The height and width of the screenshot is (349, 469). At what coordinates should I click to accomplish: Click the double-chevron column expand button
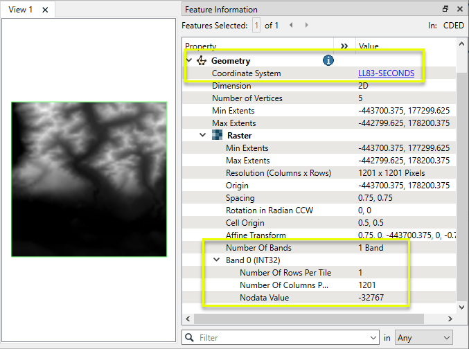click(x=344, y=46)
